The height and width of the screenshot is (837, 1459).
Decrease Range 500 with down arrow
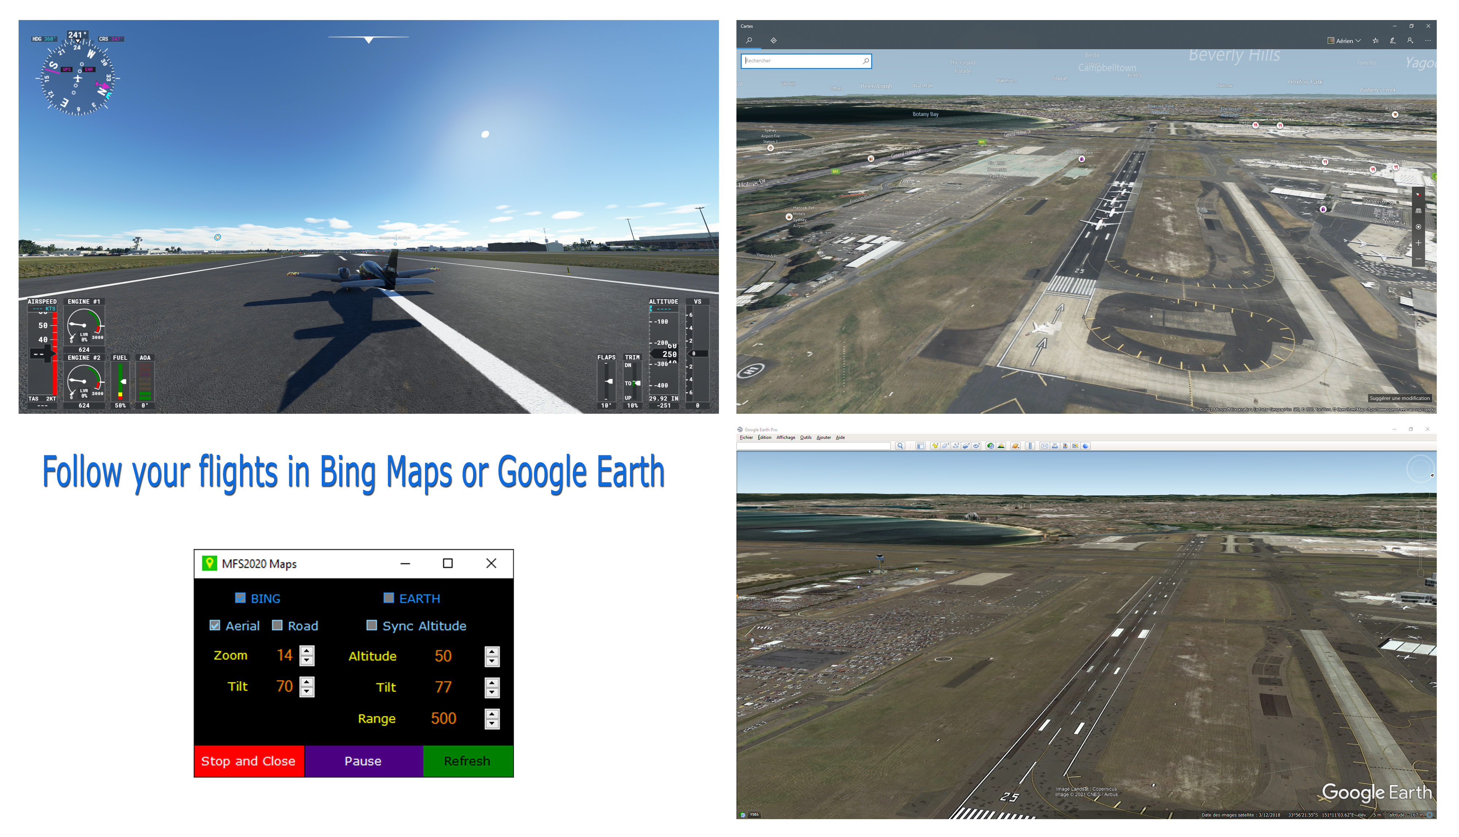[492, 724]
